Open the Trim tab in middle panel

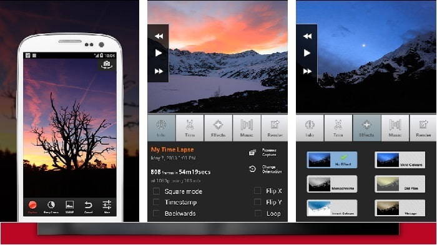click(x=190, y=128)
